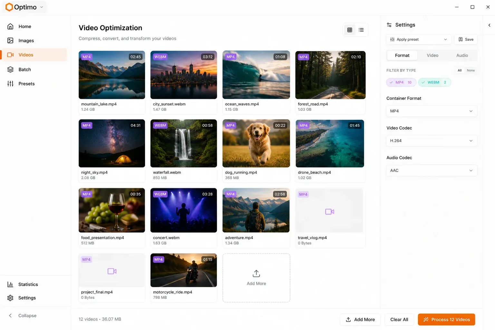The width and height of the screenshot is (495, 330).
Task: Click the food_presentation.mp4 file name
Action: [x=102, y=238]
